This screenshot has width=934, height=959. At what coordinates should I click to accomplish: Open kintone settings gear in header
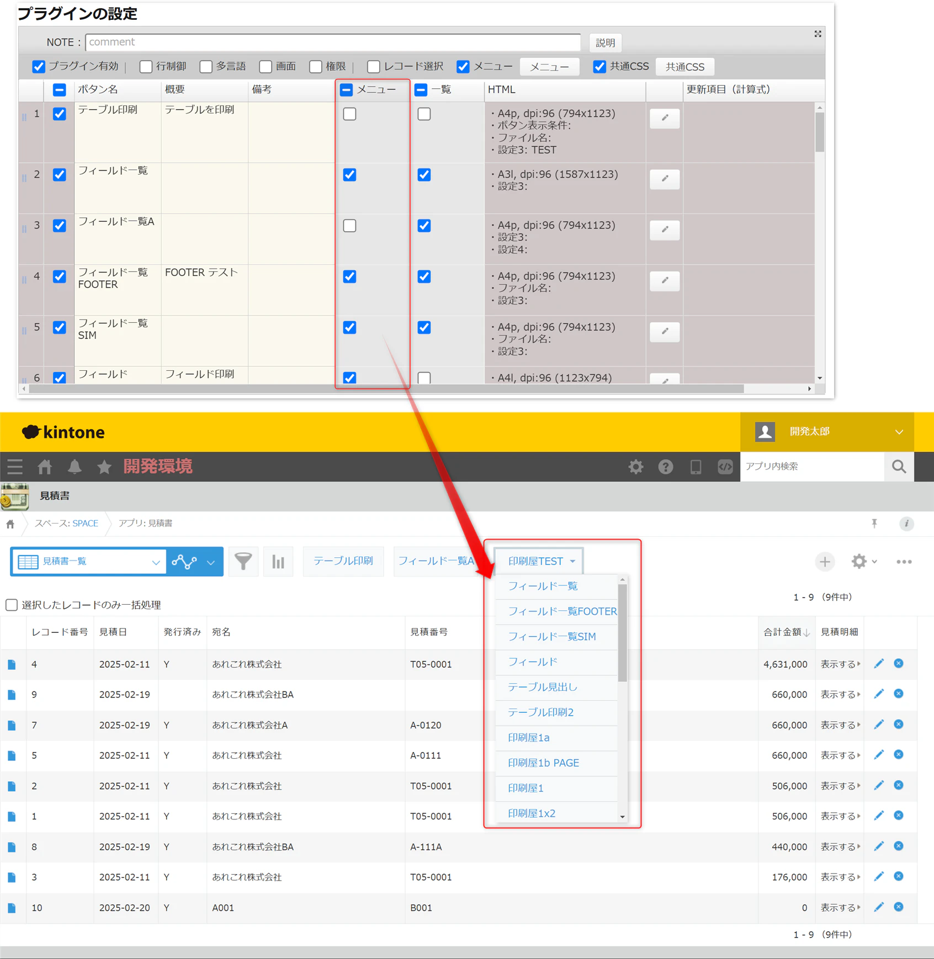pyautogui.click(x=636, y=467)
